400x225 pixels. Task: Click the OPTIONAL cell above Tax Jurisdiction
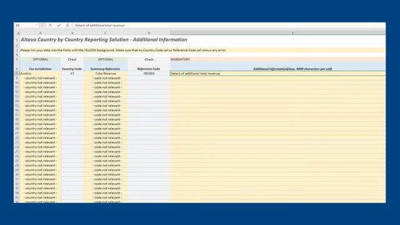click(x=40, y=59)
